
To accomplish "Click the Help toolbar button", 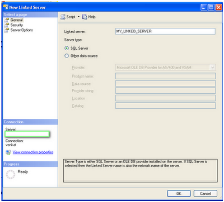I will [89, 17].
